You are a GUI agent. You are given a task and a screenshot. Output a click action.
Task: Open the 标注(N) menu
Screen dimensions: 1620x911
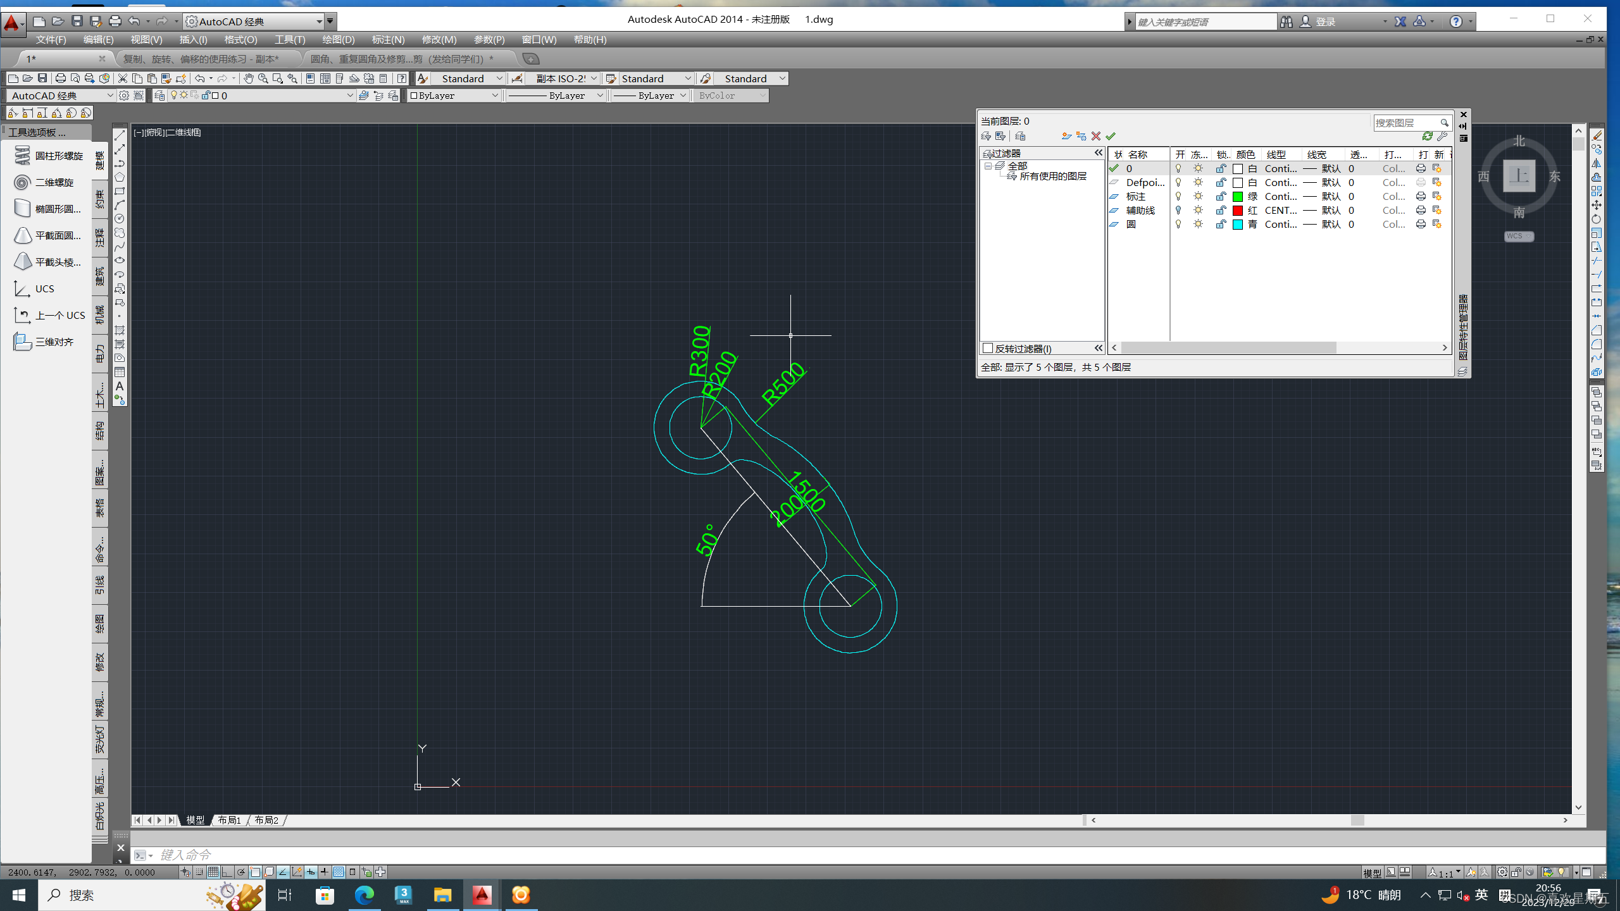[388, 40]
